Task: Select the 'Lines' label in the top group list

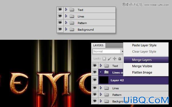Action: coord(81,16)
